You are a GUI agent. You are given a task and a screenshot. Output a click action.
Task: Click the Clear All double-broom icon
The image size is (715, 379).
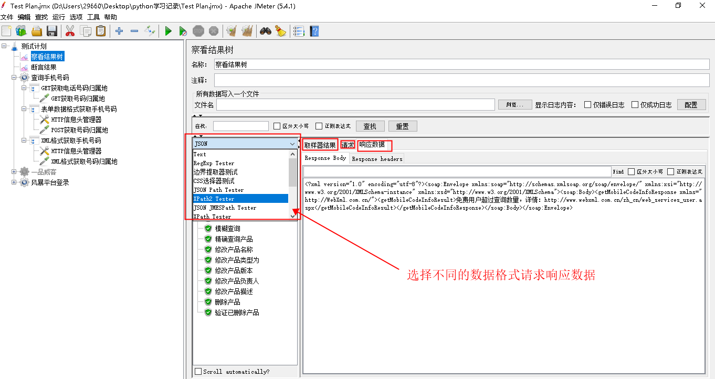pos(247,31)
